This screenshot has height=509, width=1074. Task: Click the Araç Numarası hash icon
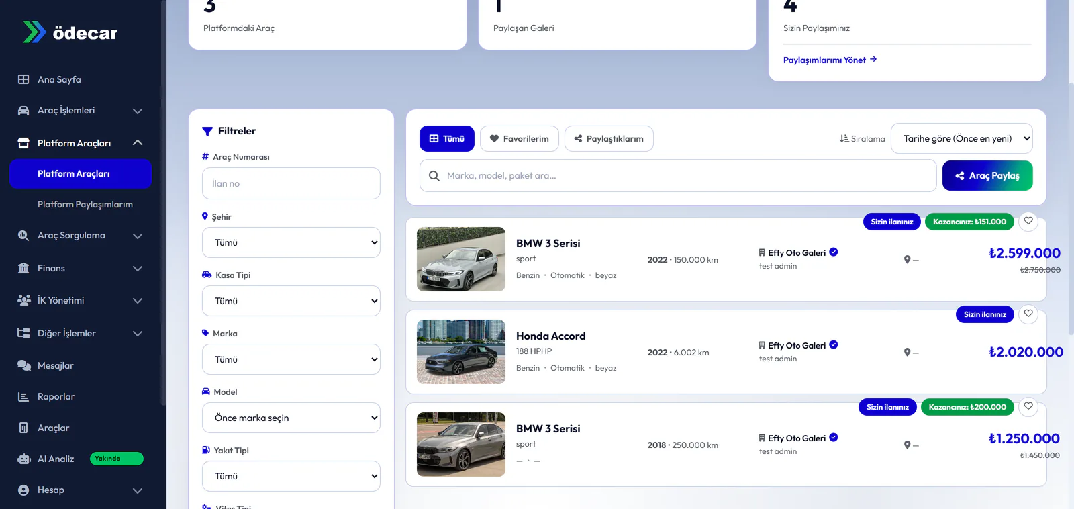(205, 156)
